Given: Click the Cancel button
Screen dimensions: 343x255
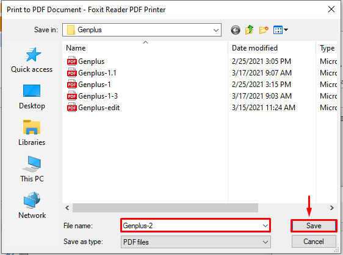Looking at the screenshot, I should tap(314, 242).
